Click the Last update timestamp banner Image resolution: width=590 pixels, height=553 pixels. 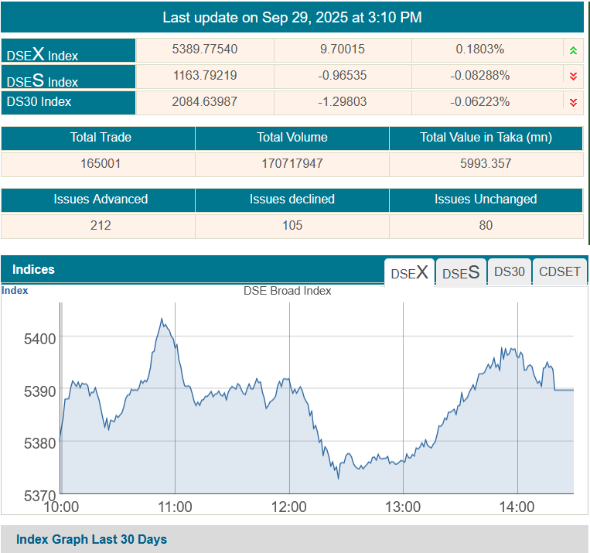292,17
